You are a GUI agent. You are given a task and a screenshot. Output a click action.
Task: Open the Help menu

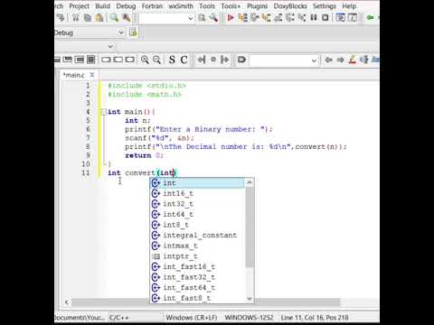(x=349, y=6)
